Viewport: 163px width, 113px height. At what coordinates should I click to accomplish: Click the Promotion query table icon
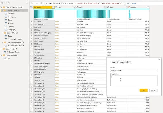[6, 17]
